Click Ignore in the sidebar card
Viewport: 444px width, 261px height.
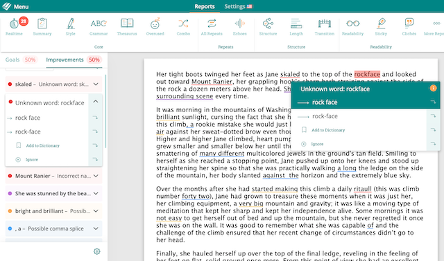[32, 160]
